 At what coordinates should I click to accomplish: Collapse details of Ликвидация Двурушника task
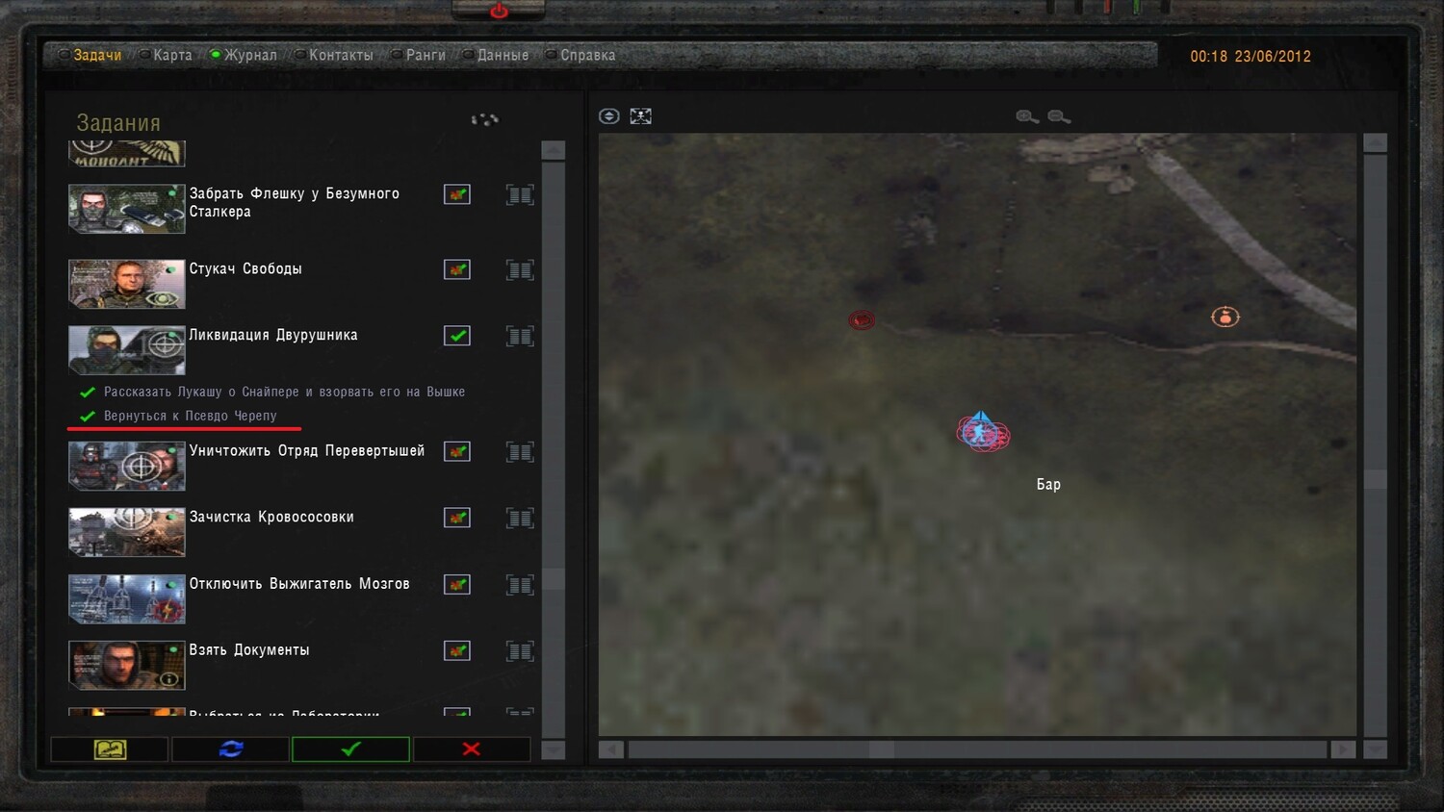[520, 336]
